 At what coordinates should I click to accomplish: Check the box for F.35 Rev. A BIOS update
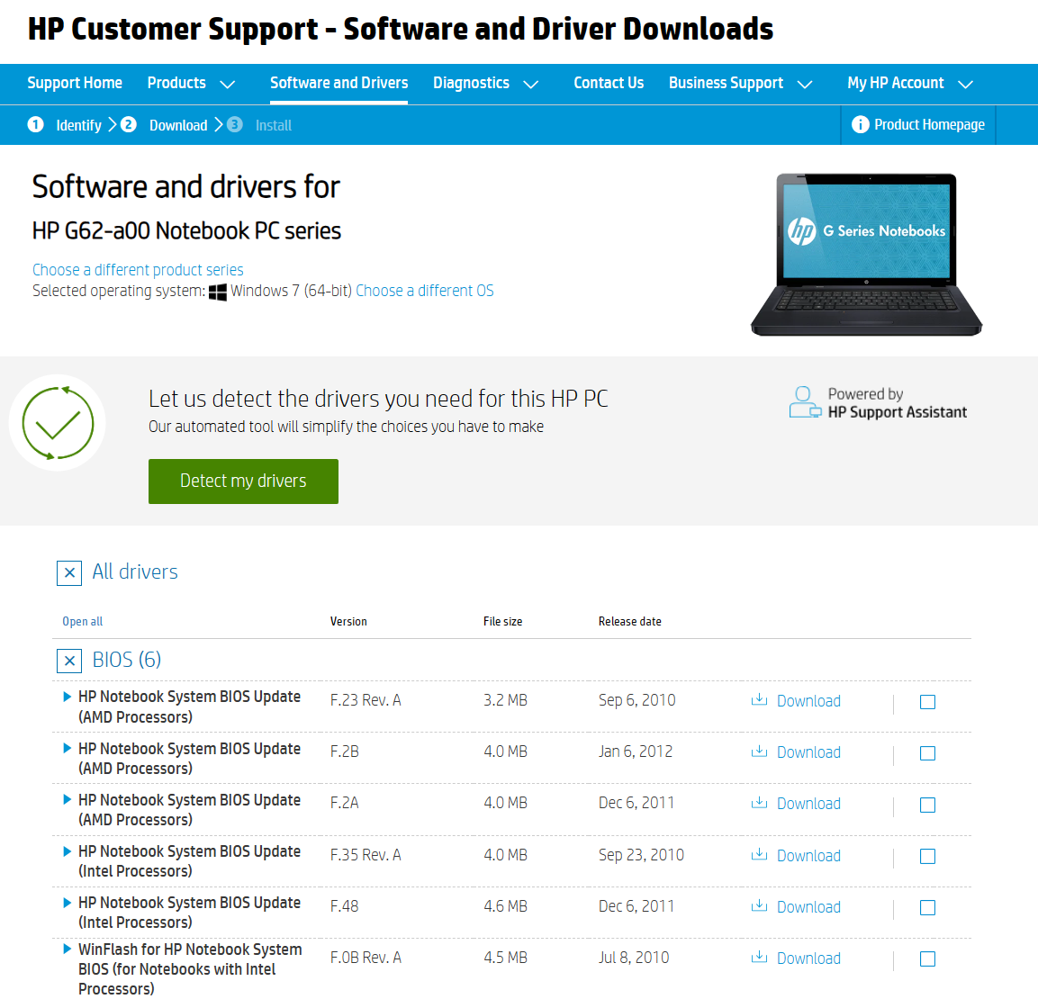(x=927, y=857)
